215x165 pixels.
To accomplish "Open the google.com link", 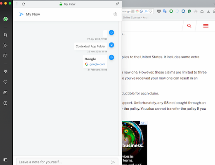I will [97, 64].
